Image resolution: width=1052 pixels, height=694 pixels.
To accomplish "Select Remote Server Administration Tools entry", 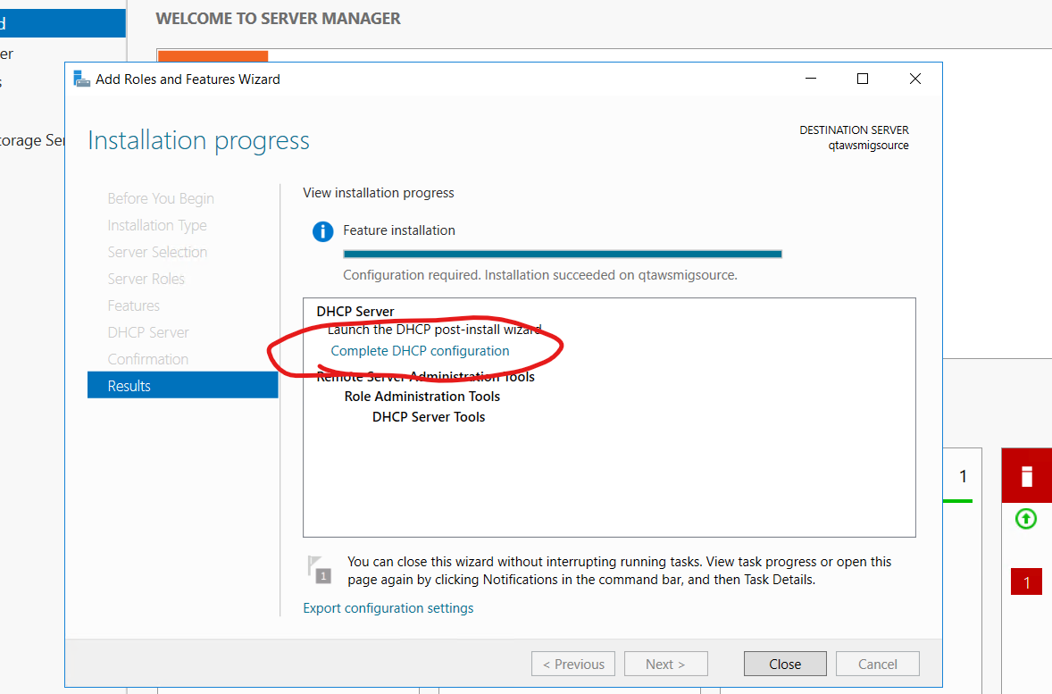I will coord(426,377).
